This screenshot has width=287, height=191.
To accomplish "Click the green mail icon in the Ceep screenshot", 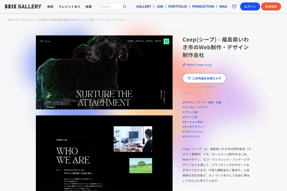I will [166, 41].
